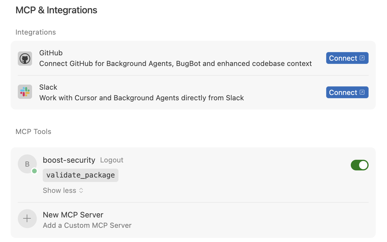Open the MCP Tools section header
This screenshot has width=387, height=242.
(33, 131)
